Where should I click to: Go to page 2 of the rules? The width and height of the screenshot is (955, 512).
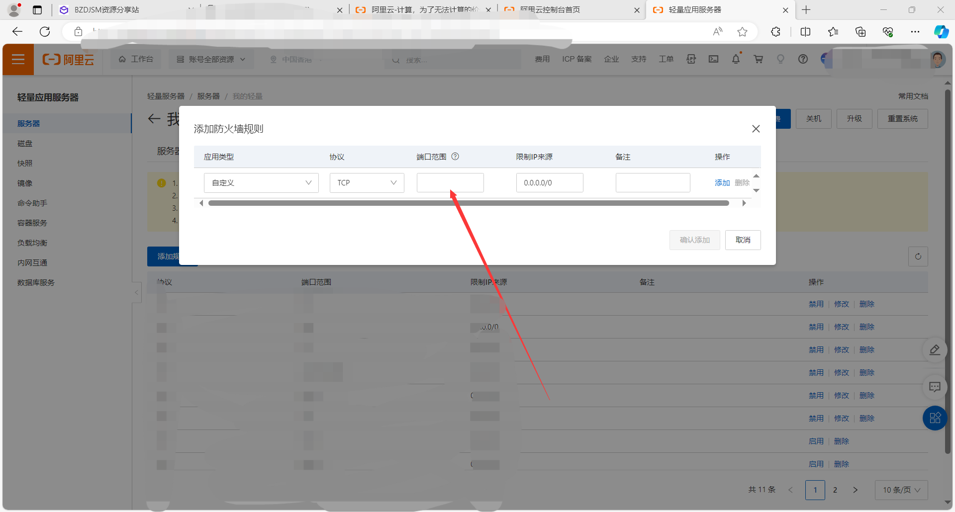(835, 490)
